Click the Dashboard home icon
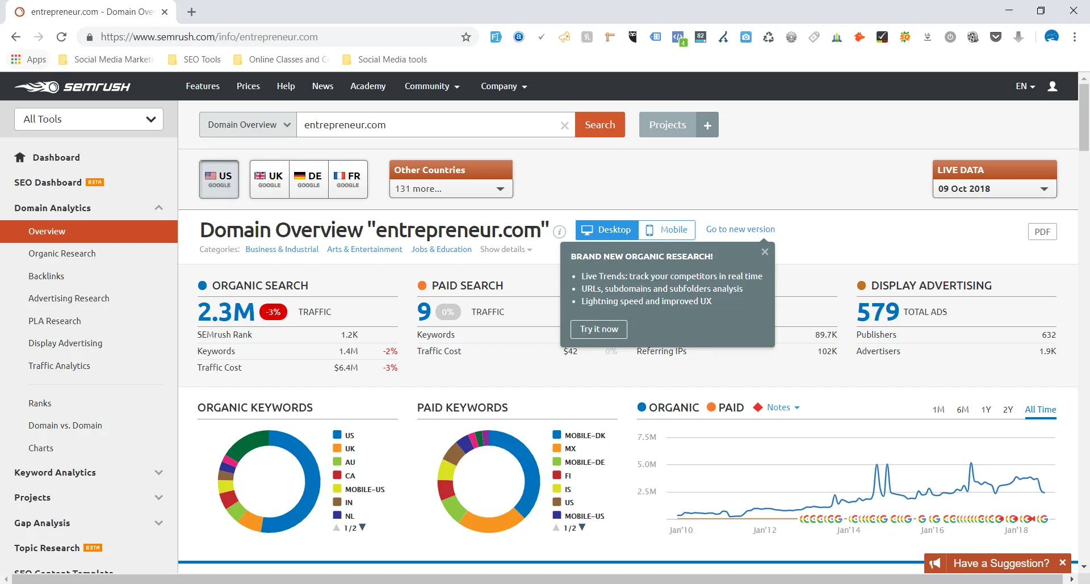 [20, 157]
